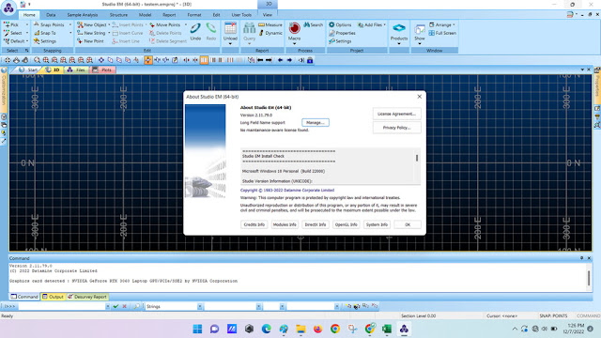Viewport: 601px width, 338px height.
Task: Open project Properties
Action: pos(342,33)
